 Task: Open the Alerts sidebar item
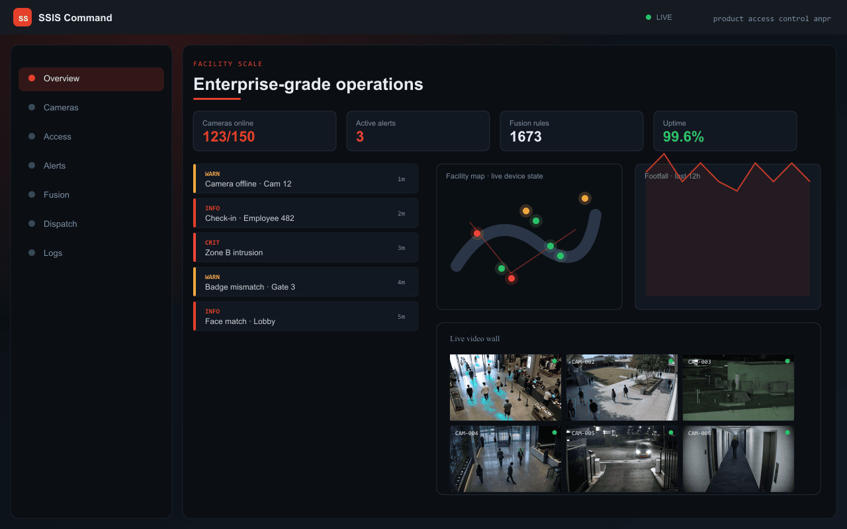(91, 166)
